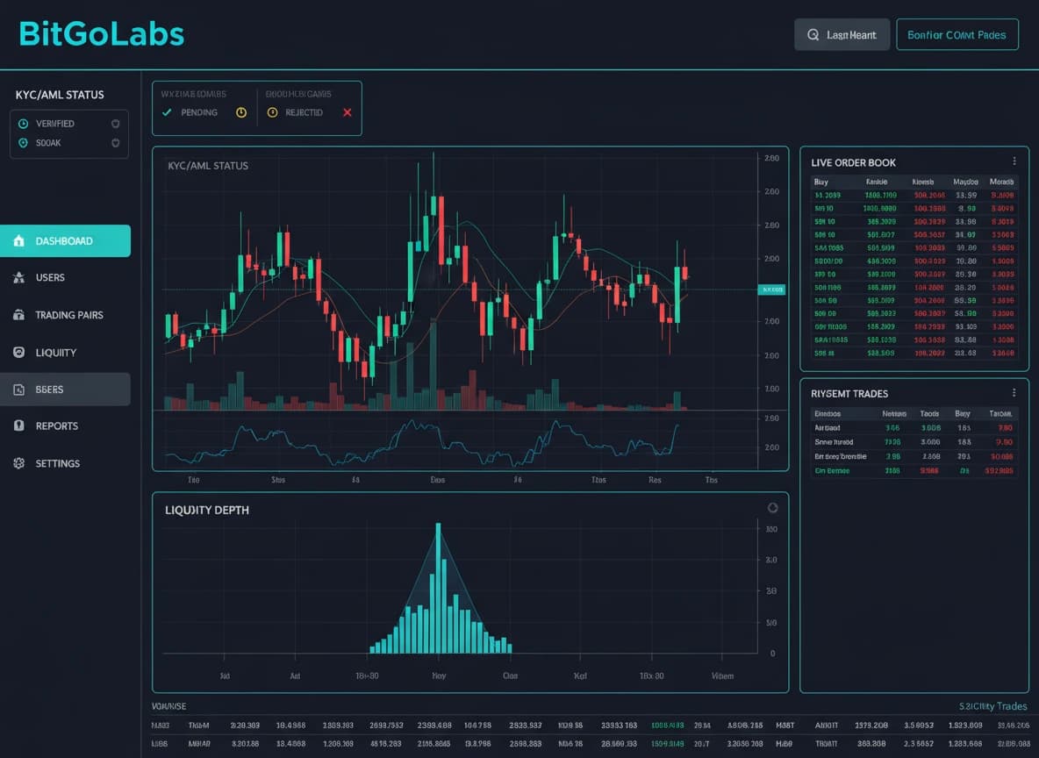This screenshot has height=758, width=1039.
Task: Toggle the shield next to the Verified status
Action: [x=114, y=123]
